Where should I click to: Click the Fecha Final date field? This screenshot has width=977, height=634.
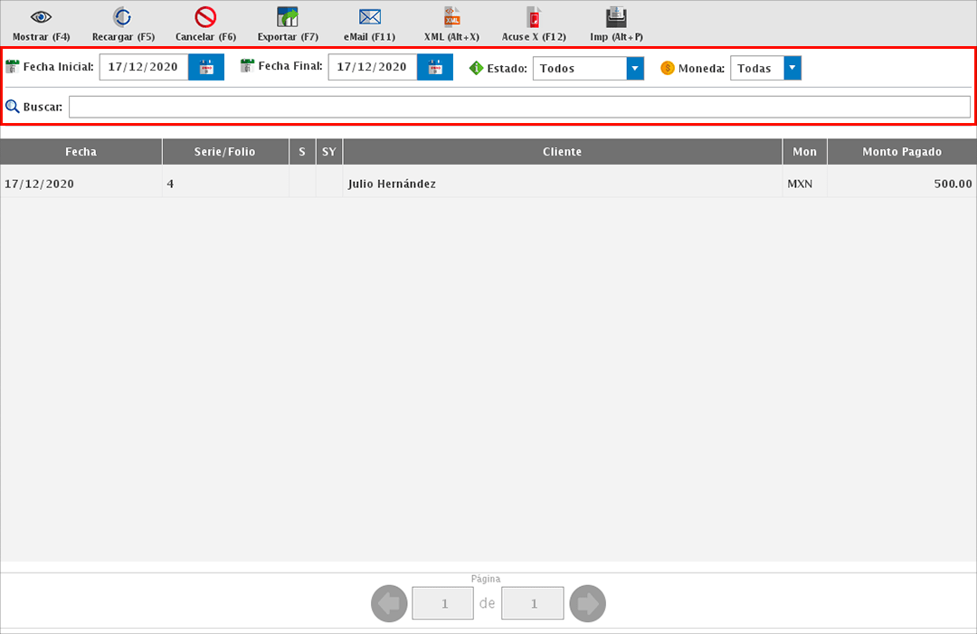click(372, 68)
